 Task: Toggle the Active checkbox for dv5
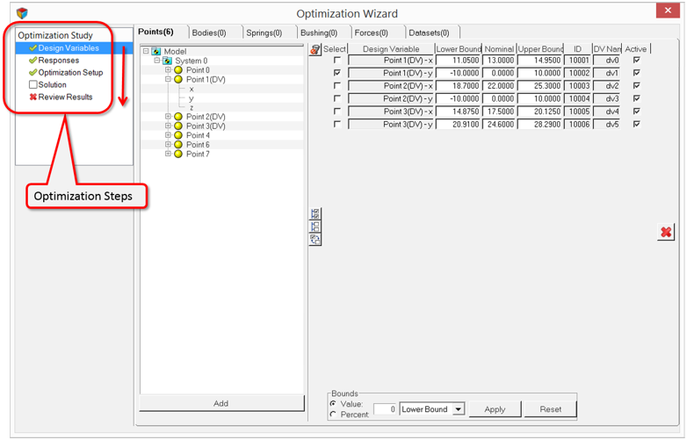pyautogui.click(x=637, y=124)
